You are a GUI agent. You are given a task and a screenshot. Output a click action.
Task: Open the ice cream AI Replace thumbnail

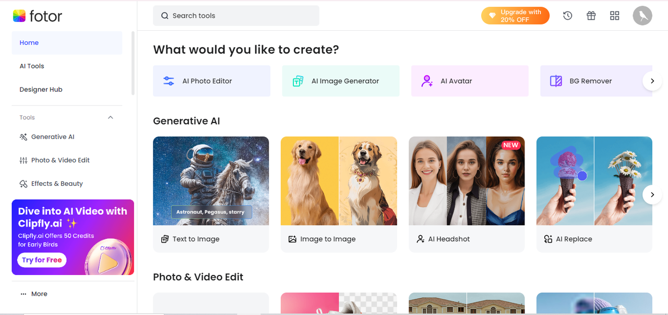point(594,181)
